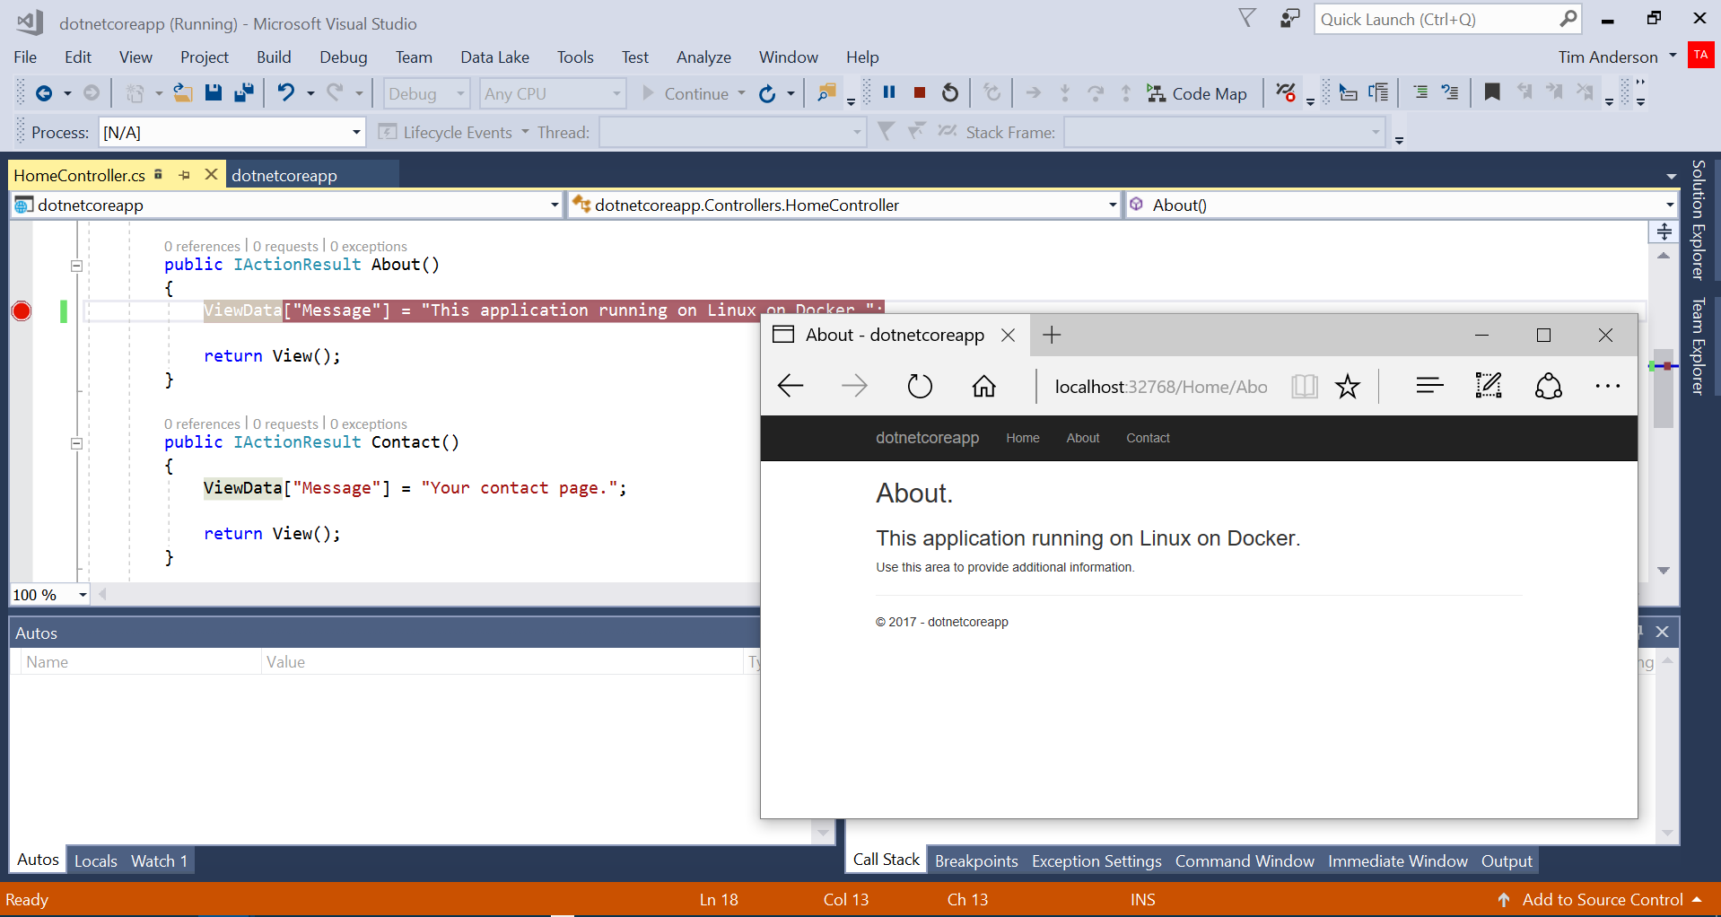
Task: Click the IntelliTrace events icon with red dot
Action: click(1286, 93)
